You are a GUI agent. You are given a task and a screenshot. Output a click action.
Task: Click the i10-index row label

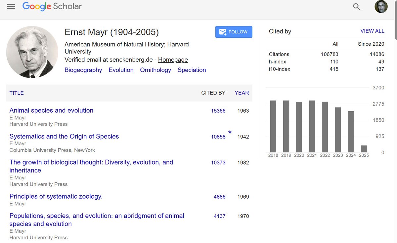[280, 69]
